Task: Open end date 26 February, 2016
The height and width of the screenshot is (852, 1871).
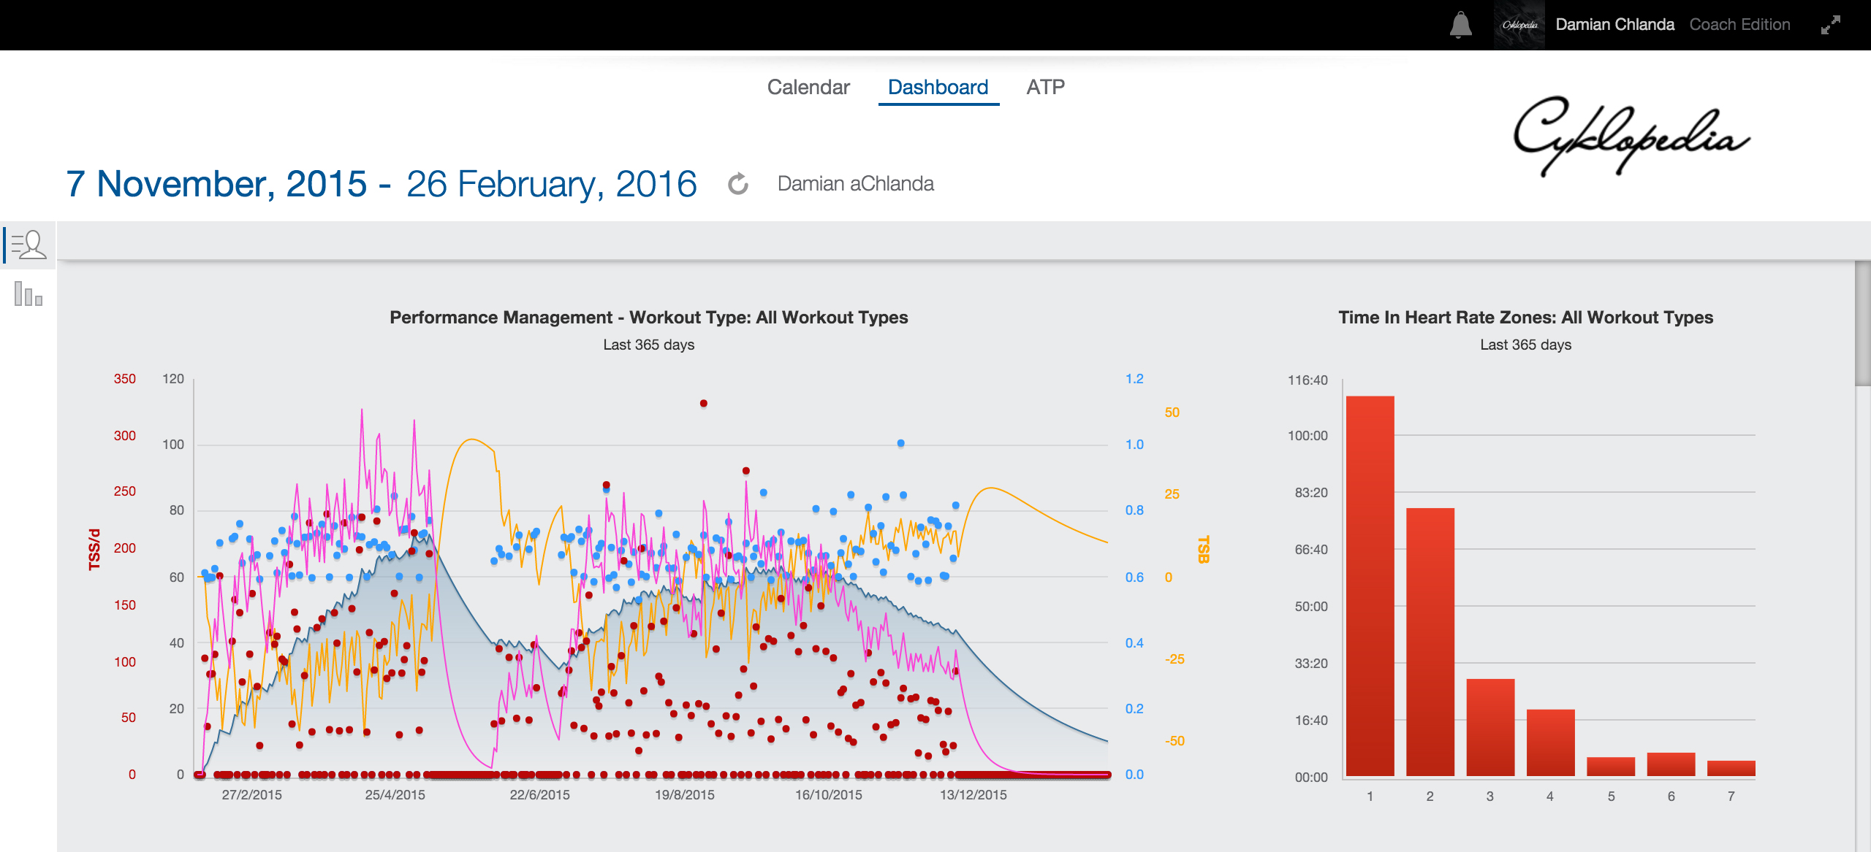Action: tap(551, 184)
